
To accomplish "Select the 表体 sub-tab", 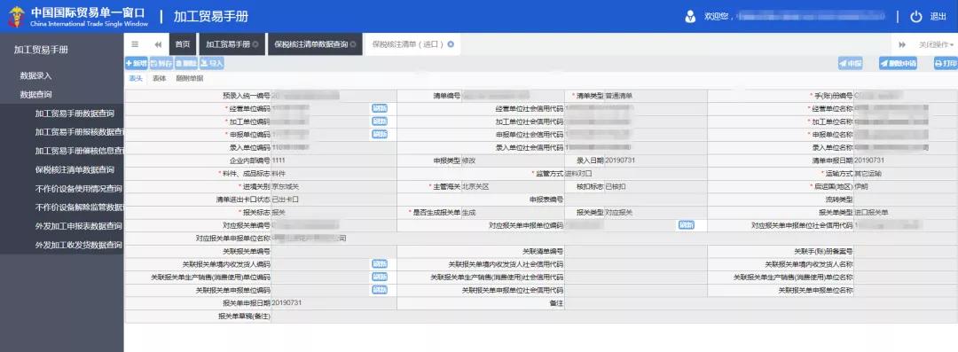I will click(160, 78).
